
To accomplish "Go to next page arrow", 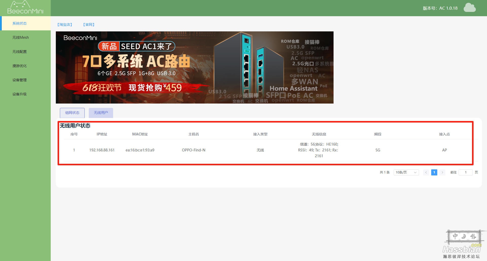I will pos(442,172).
